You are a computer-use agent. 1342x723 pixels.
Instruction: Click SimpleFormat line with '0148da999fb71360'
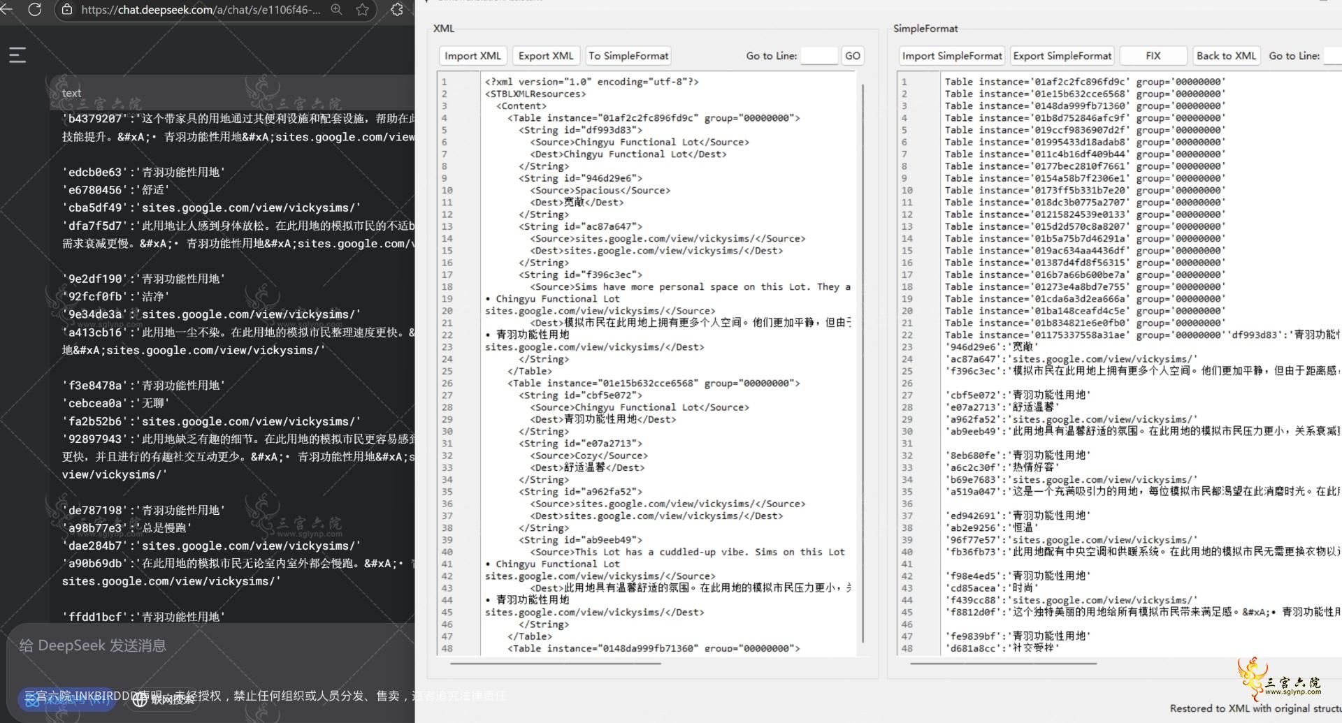coord(1085,106)
